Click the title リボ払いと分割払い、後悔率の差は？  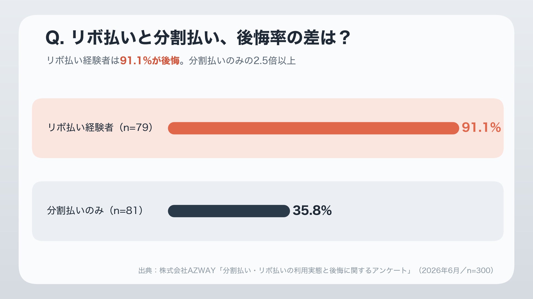click(211, 38)
